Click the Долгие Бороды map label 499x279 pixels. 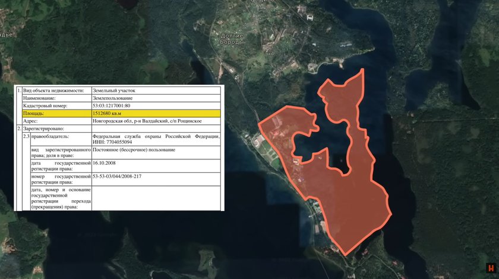pyautogui.click(x=232, y=39)
